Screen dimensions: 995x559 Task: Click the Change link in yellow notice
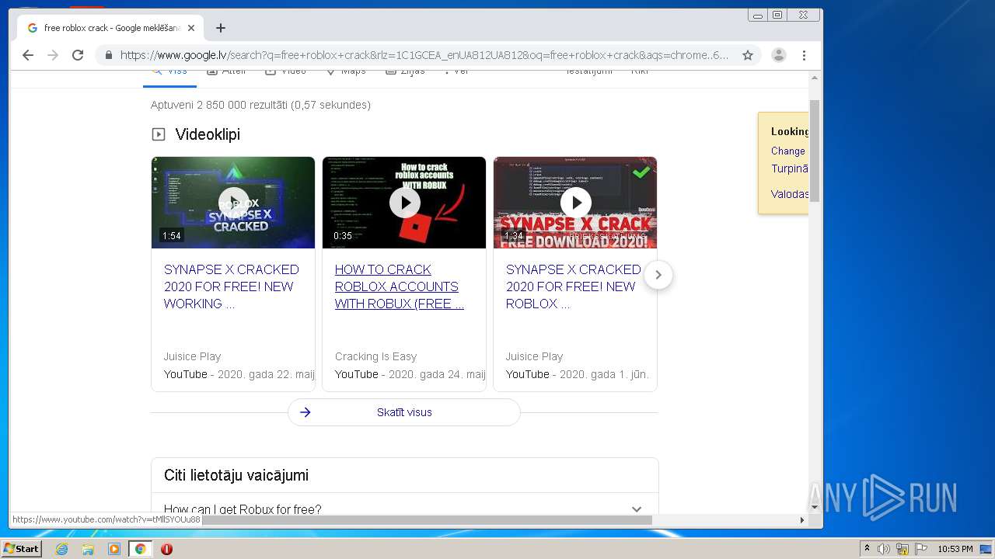click(788, 151)
